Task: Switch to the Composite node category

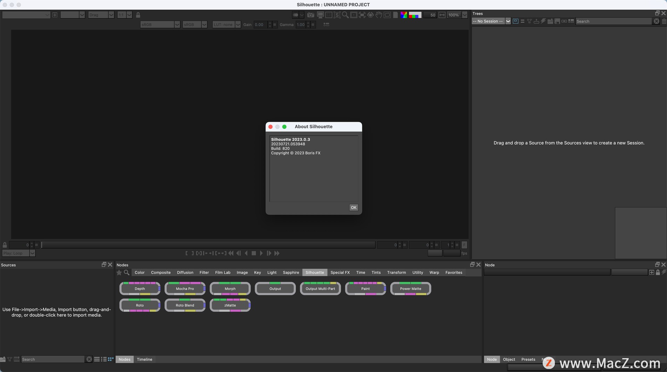Action: (161, 272)
